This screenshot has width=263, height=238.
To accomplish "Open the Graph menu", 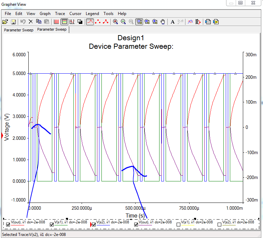I will [45, 14].
